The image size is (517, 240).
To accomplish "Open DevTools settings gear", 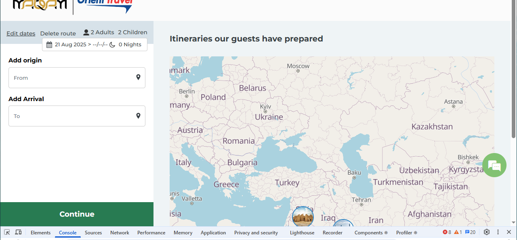I will point(487,232).
